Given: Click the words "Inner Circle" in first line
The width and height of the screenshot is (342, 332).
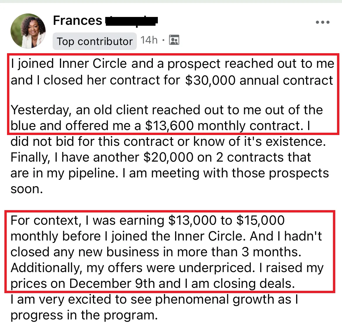Looking at the screenshot, I should 93,64.
